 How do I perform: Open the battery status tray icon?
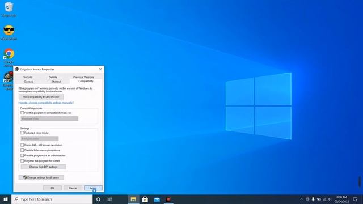tap(319, 199)
